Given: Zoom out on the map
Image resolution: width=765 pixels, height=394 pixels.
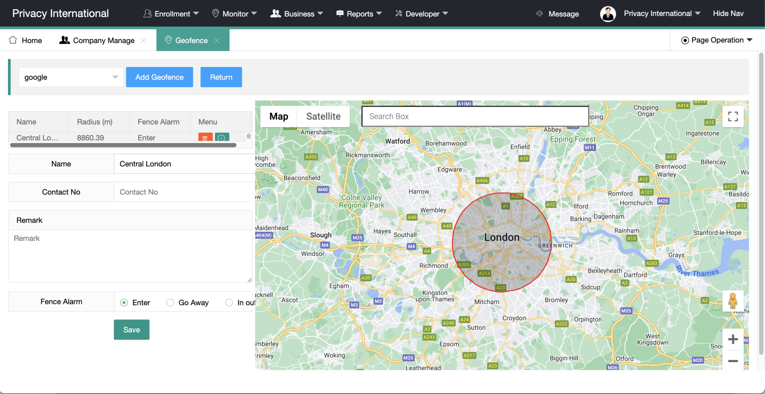Looking at the screenshot, I should click(x=733, y=361).
